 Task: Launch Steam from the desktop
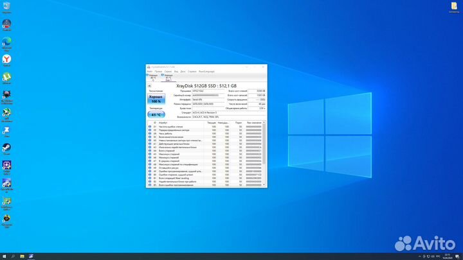pyautogui.click(x=6, y=147)
